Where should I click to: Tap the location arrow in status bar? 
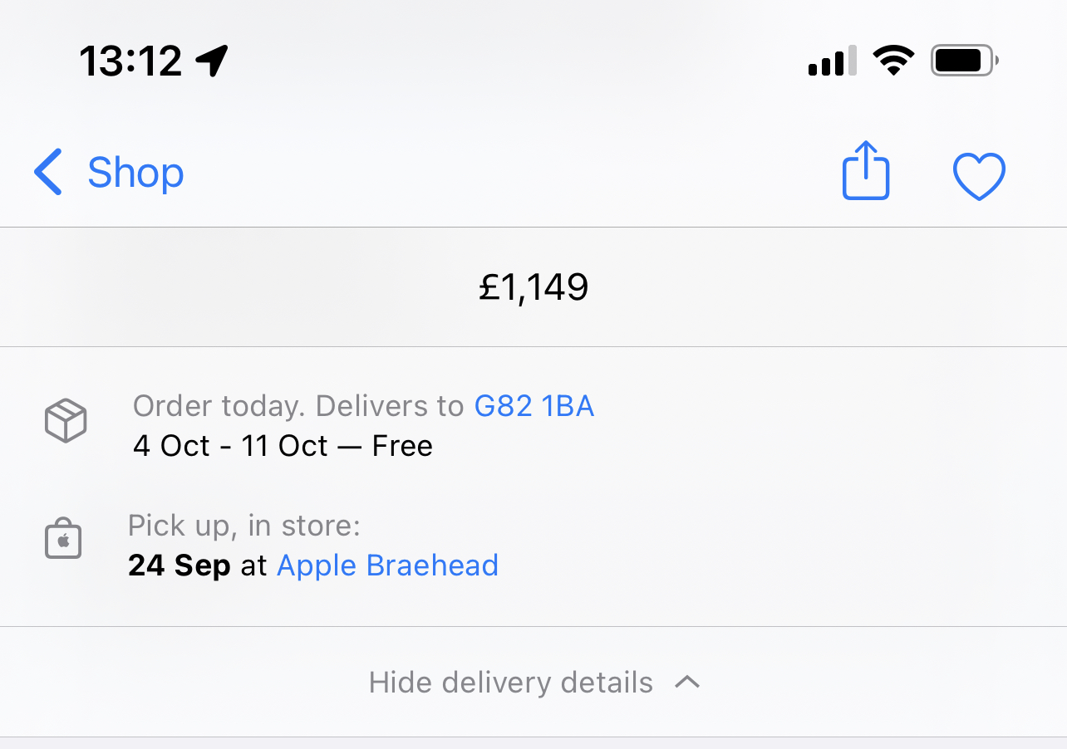tap(212, 61)
